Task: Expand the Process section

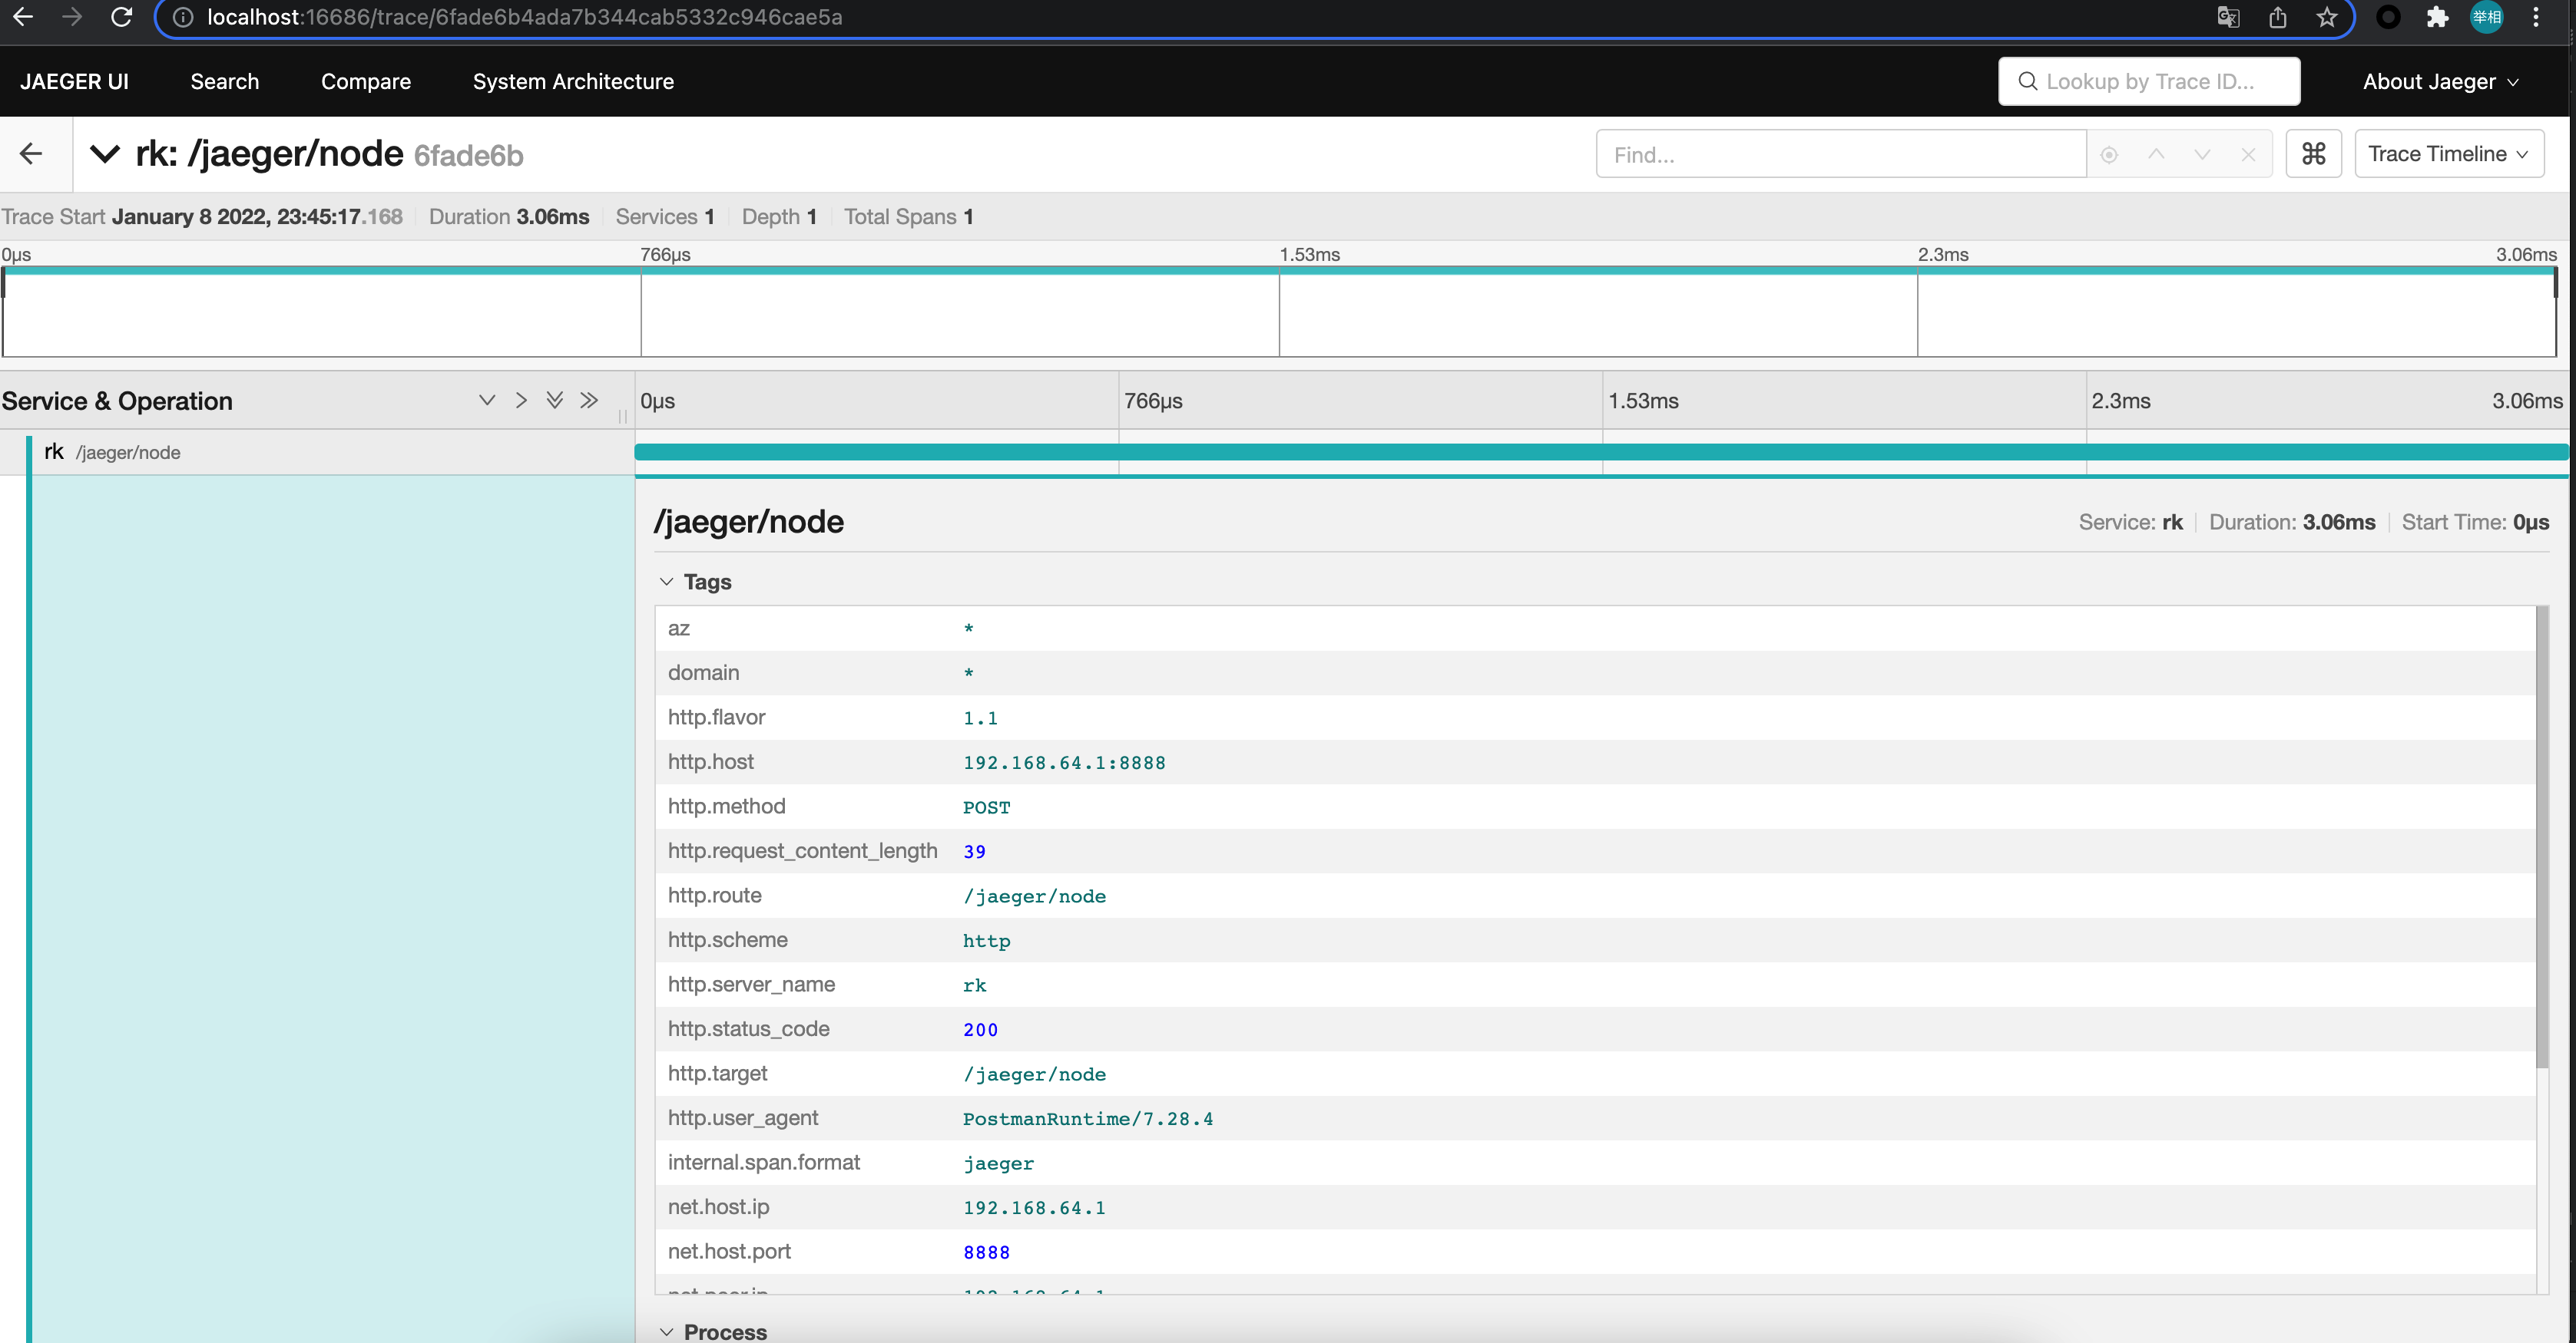Action: click(714, 1331)
